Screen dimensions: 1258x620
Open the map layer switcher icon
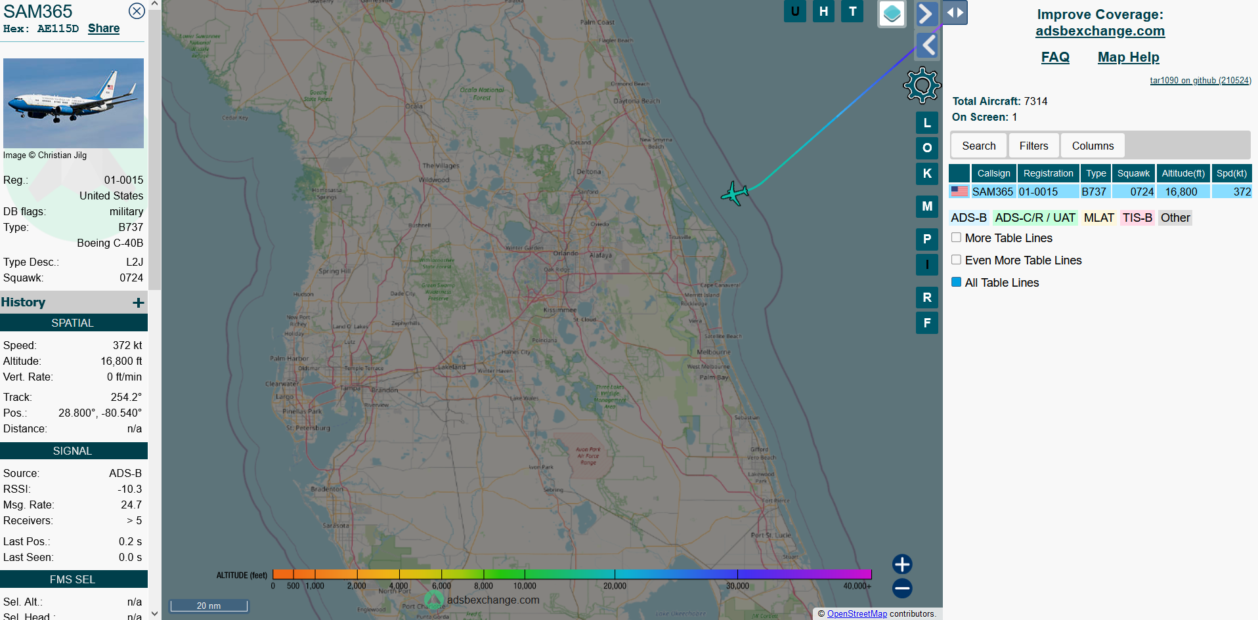[x=892, y=14]
